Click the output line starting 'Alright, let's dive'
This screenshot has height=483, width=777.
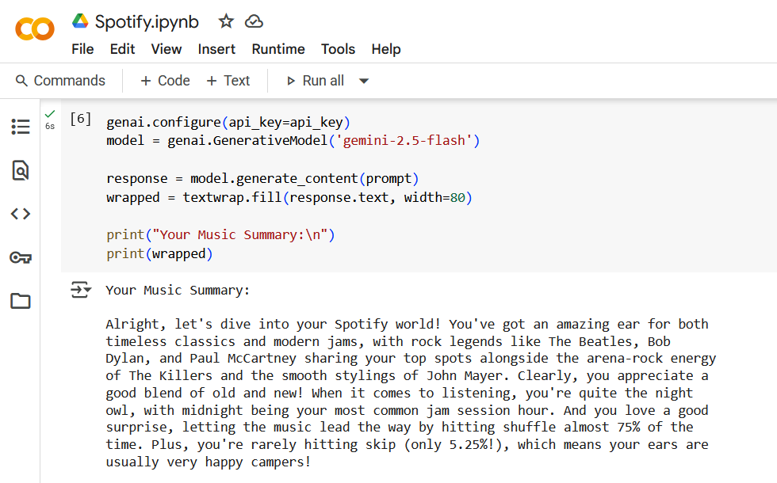[x=407, y=324]
